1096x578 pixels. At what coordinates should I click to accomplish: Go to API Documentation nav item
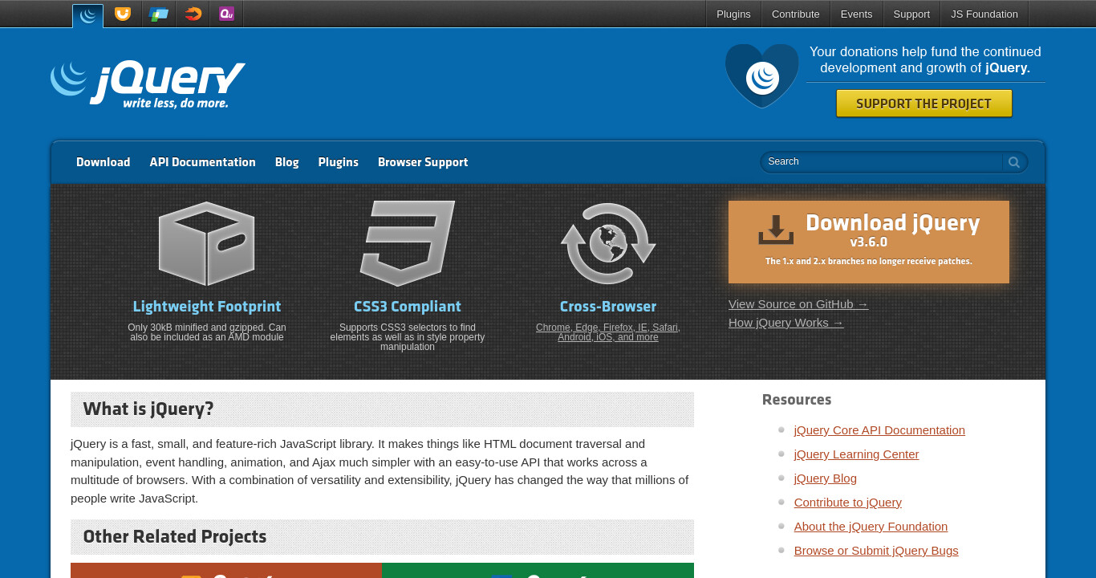(203, 162)
